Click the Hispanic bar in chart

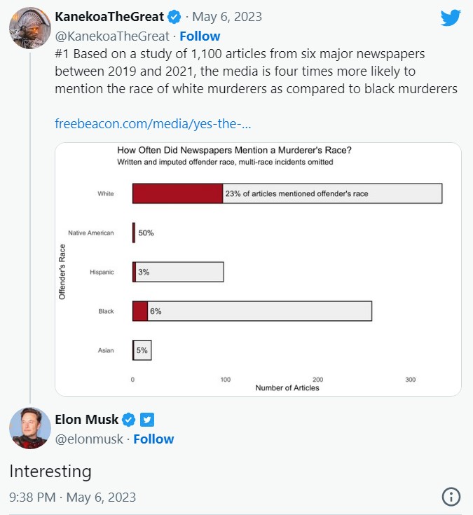(178, 272)
